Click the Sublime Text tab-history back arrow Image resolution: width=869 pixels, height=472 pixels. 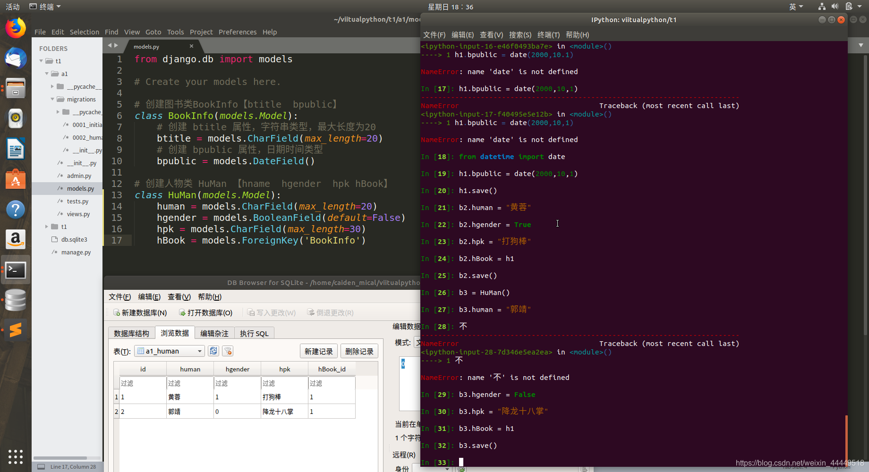(x=110, y=45)
